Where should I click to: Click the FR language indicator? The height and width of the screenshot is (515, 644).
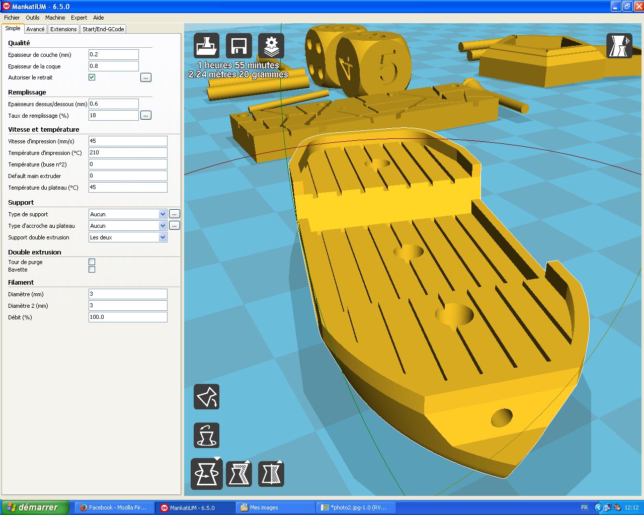pyautogui.click(x=584, y=507)
